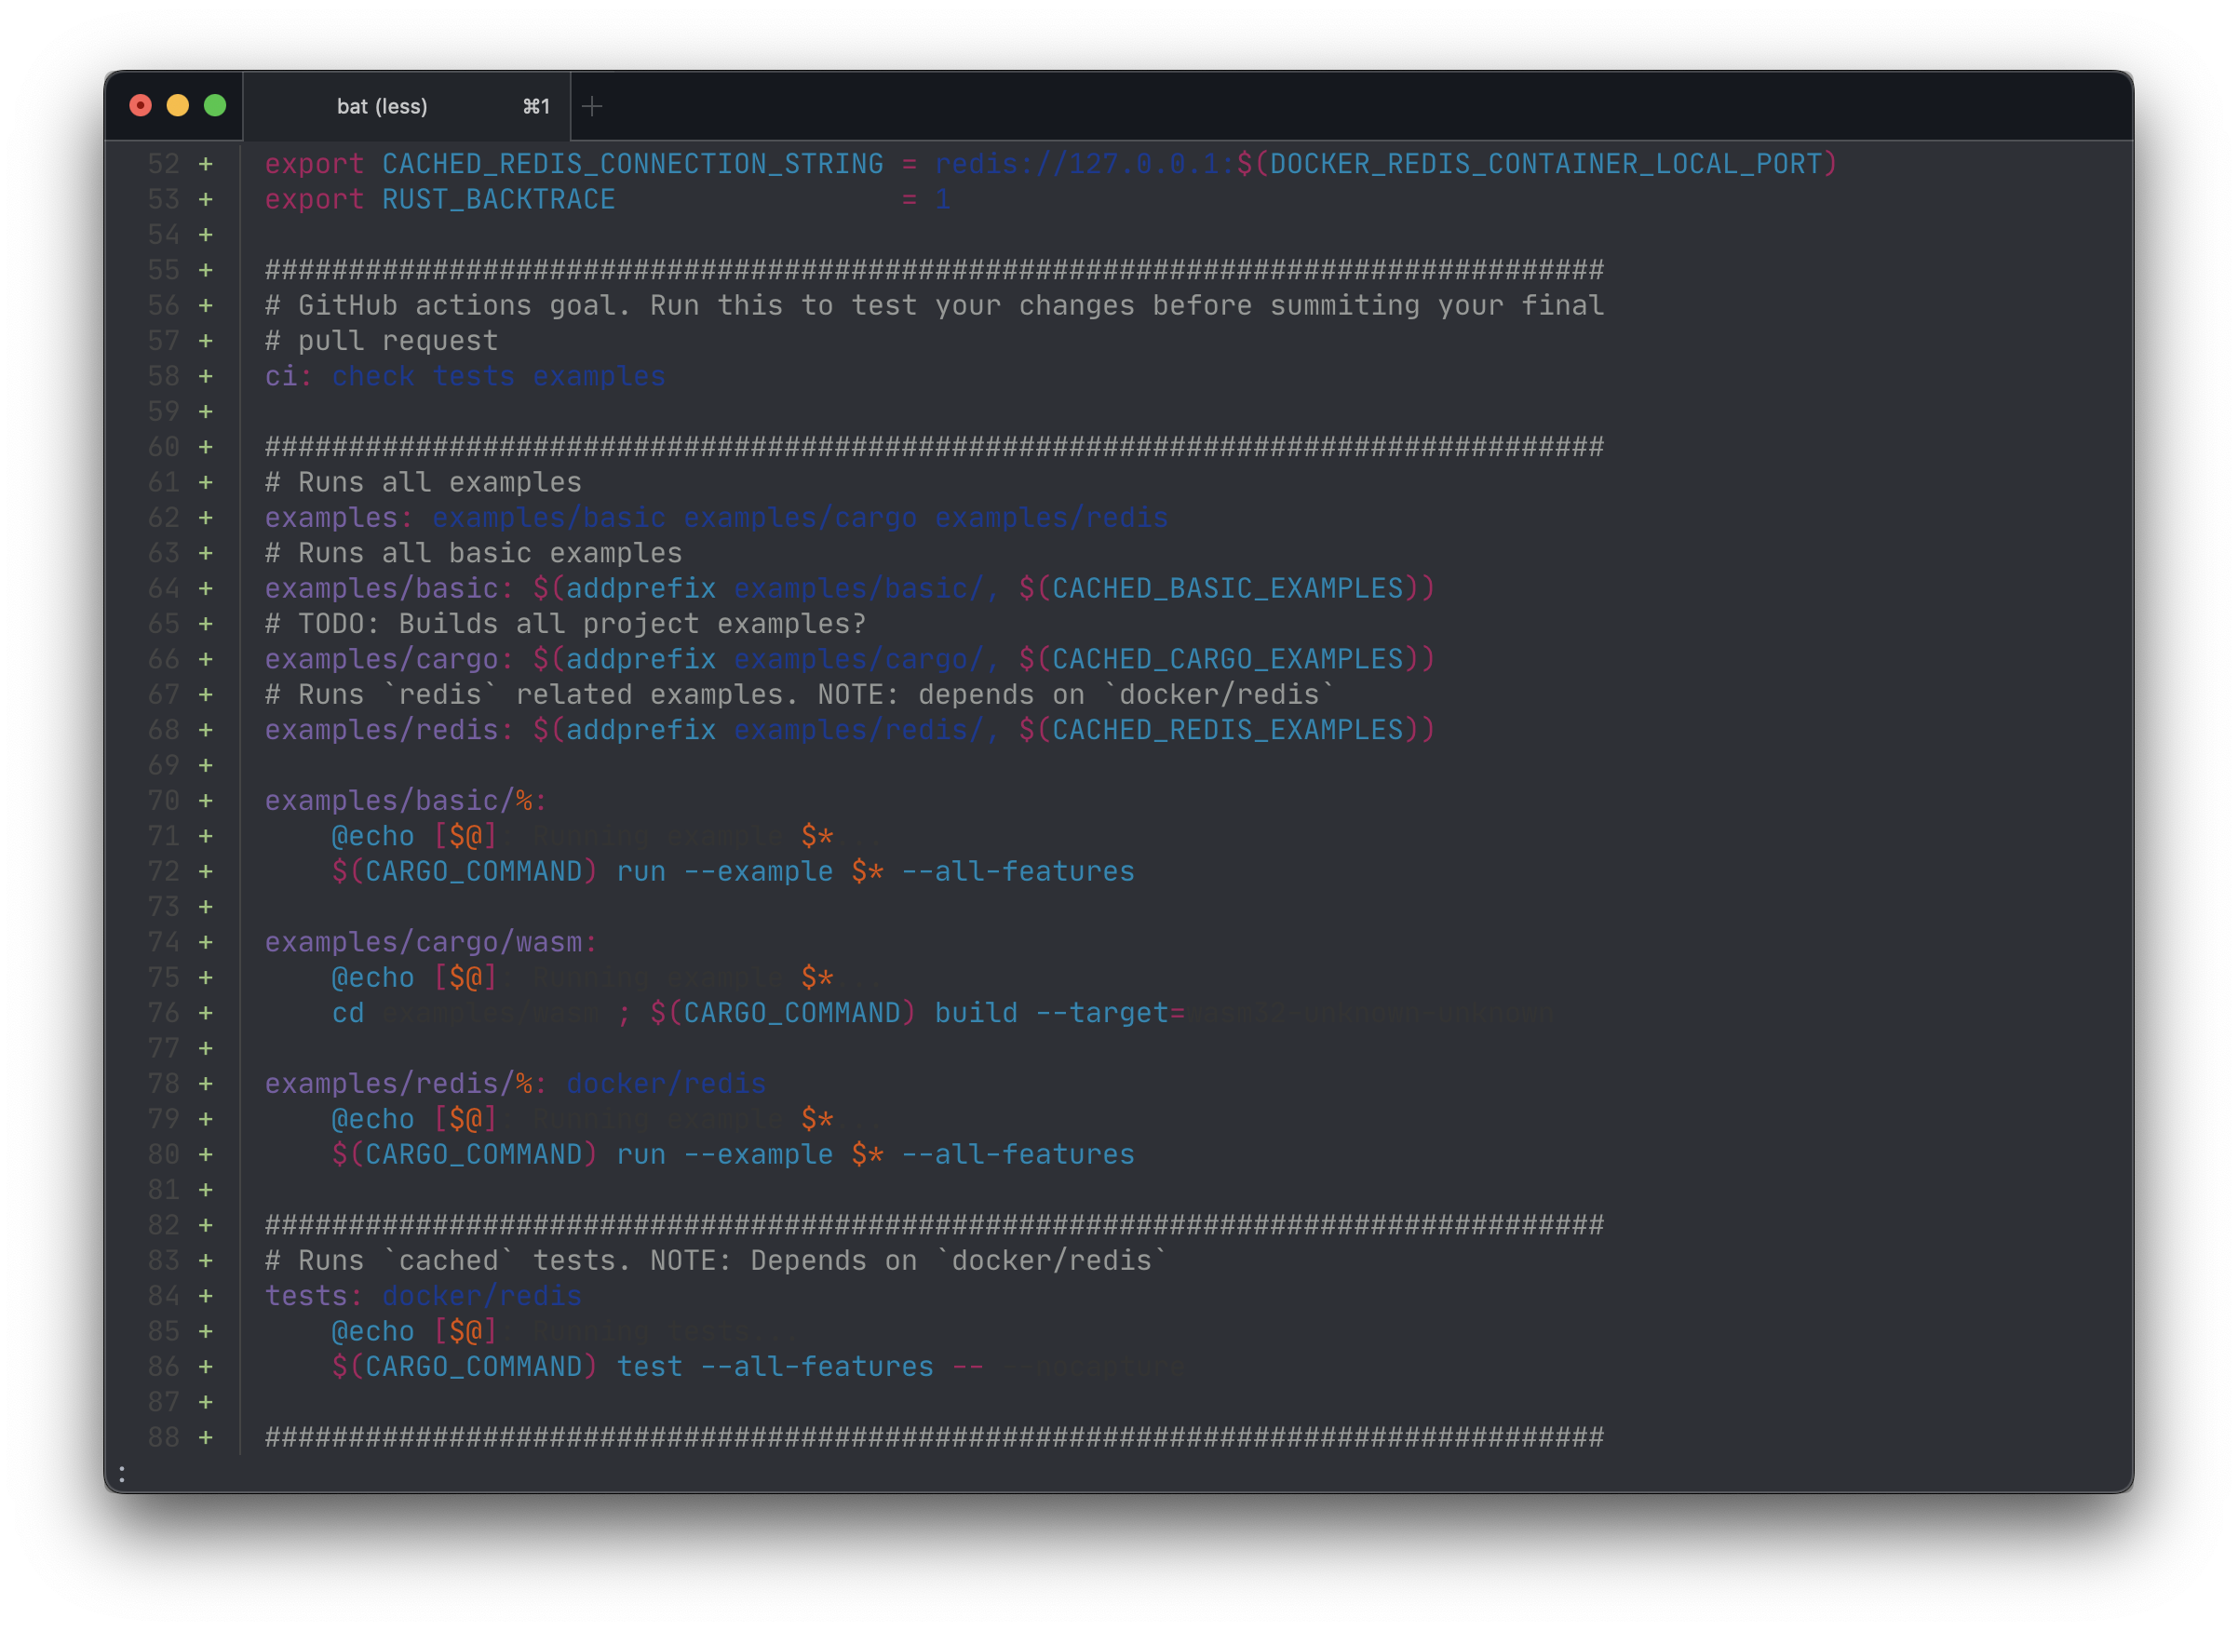Click the examples/cargo/wasm target name
2238x1631 pixels.
tap(425, 941)
